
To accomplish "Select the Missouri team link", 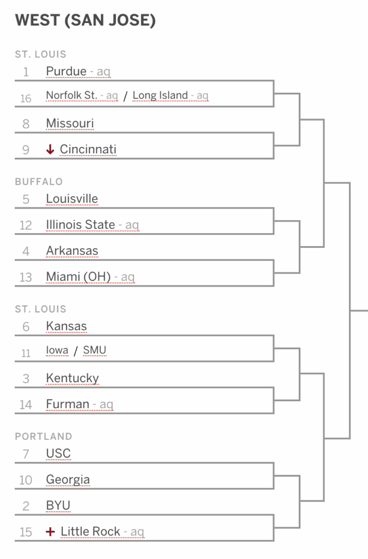I will [70, 123].
